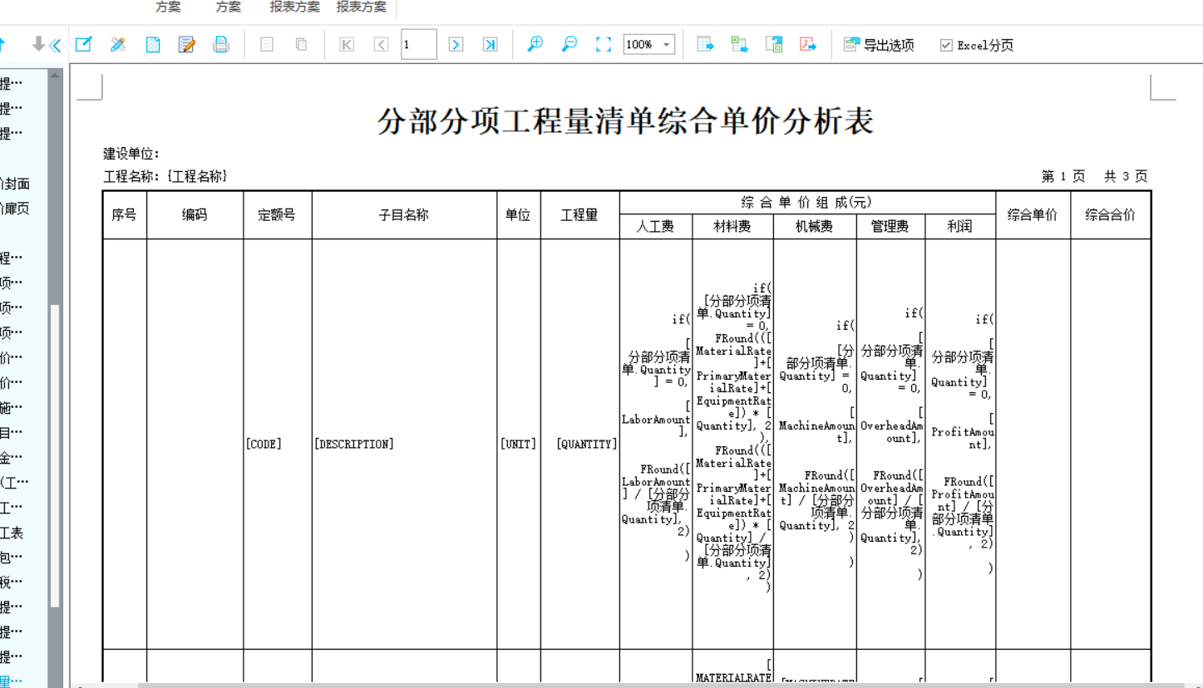
Task: Click the 综合单价组成(元) group header
Action: click(807, 203)
